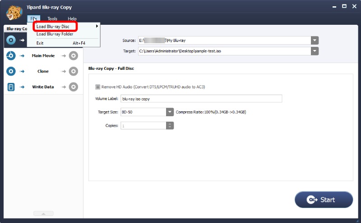Click the grey arrow before Clone target icon
361x223 pixels.
64,71
